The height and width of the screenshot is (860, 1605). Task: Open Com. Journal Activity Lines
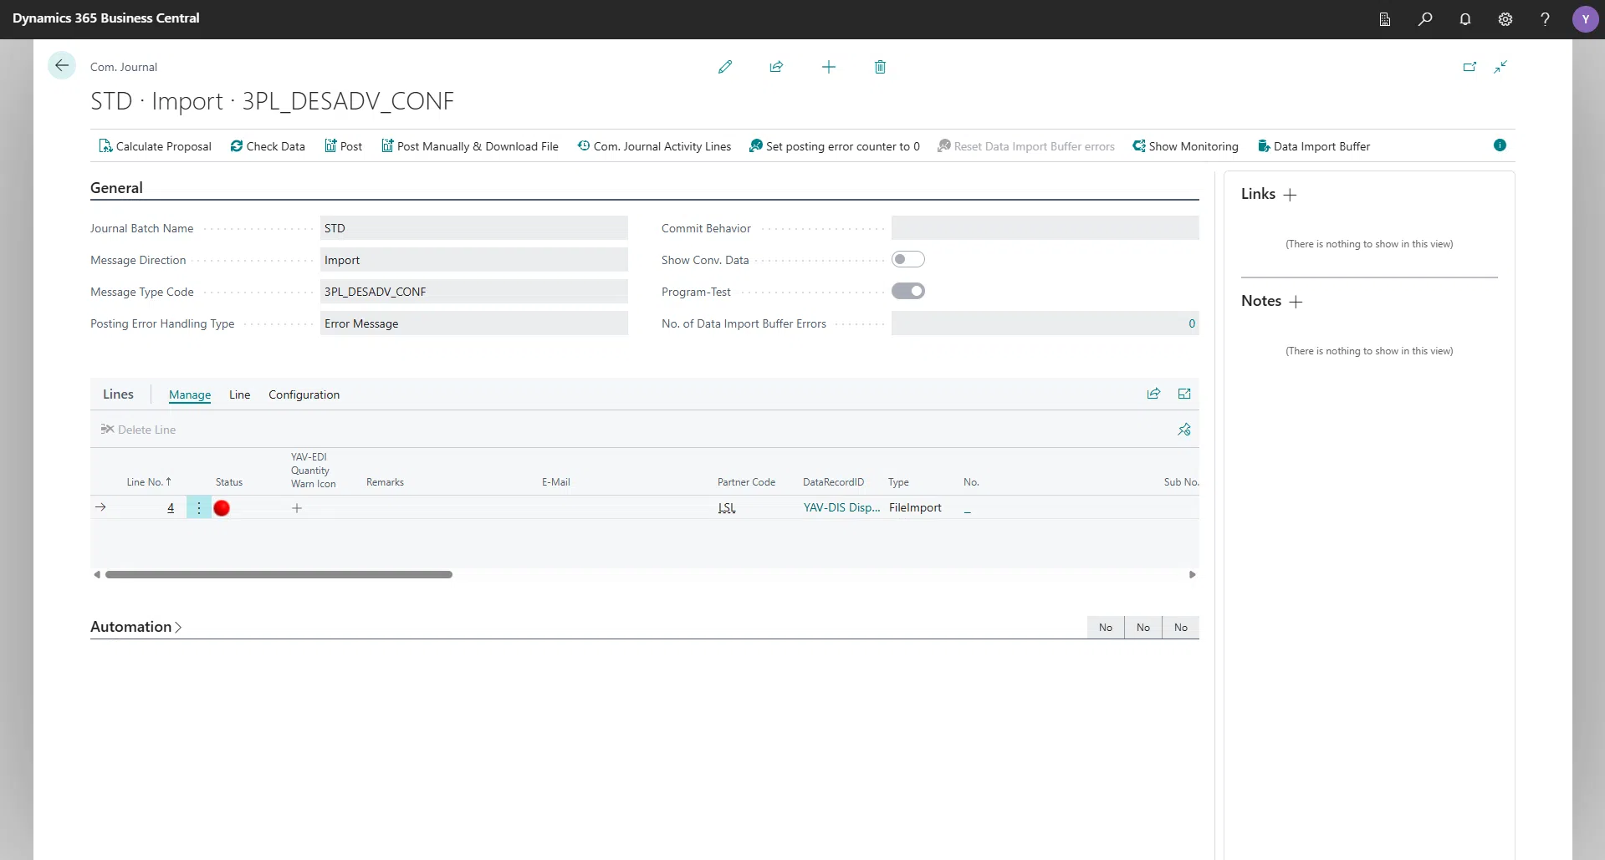[654, 145]
